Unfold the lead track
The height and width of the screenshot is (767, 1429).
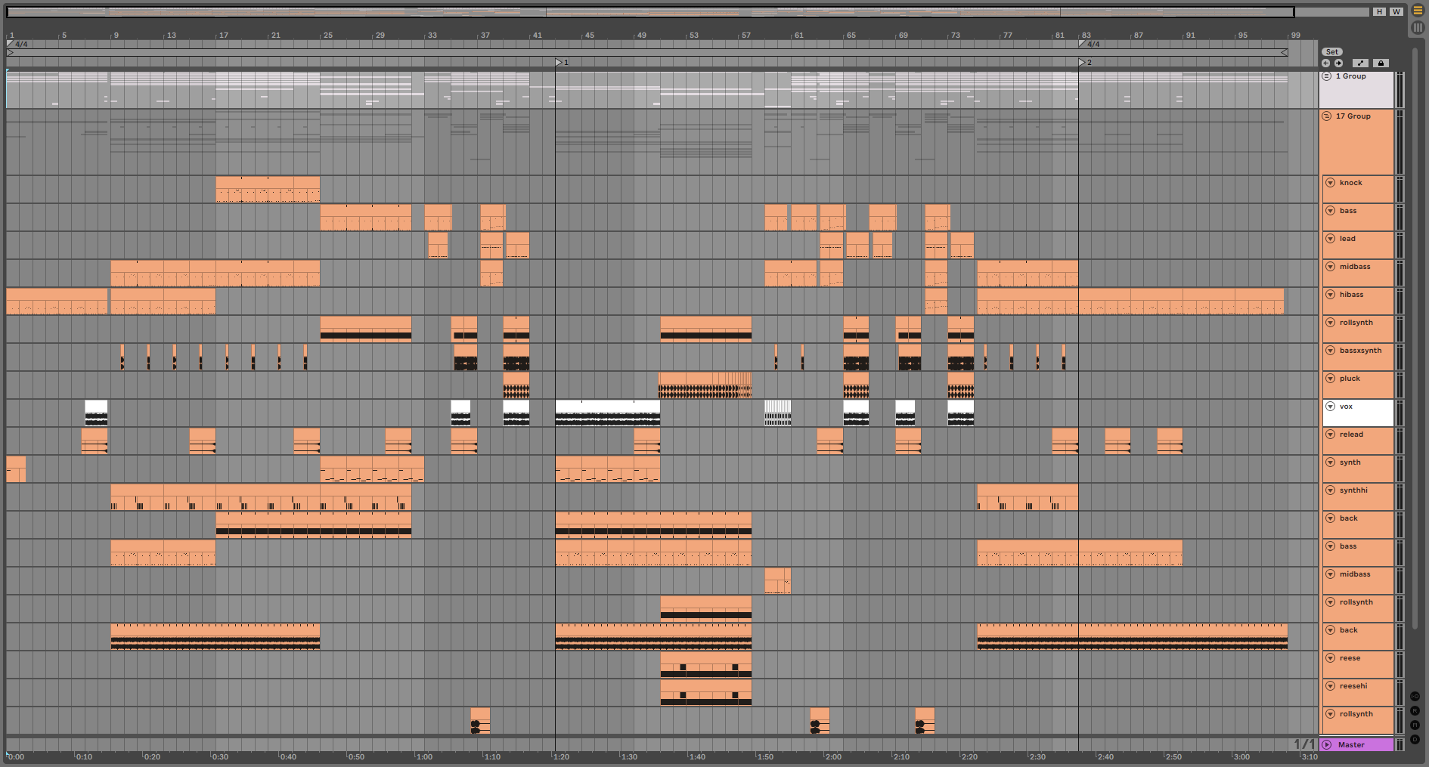click(x=1330, y=239)
